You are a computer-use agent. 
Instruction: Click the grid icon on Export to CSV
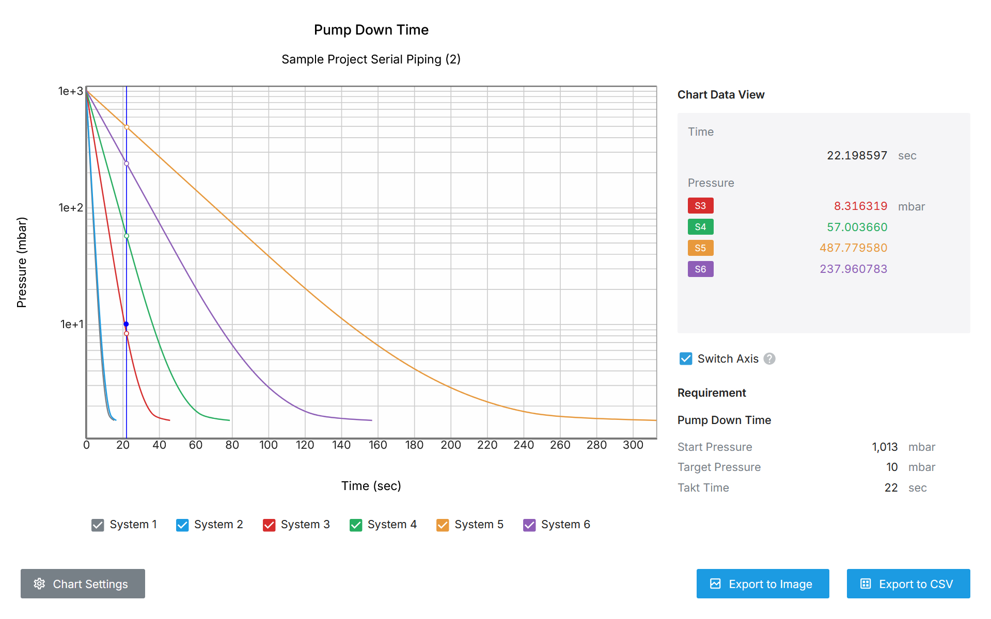pos(866,583)
